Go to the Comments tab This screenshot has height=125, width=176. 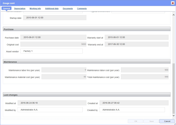pyautogui.click(x=82, y=9)
